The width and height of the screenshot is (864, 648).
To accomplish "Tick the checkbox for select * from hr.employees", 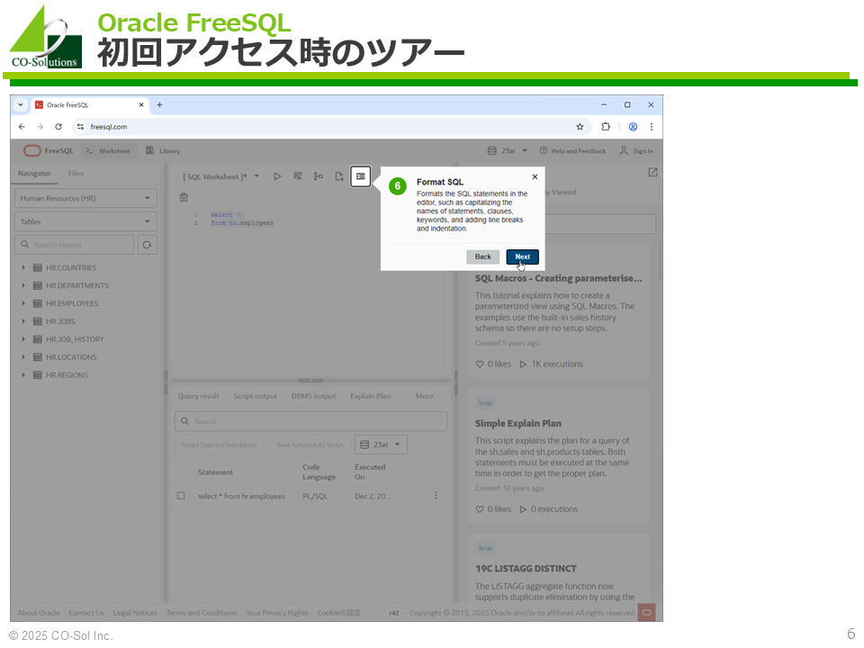I will coord(181,496).
